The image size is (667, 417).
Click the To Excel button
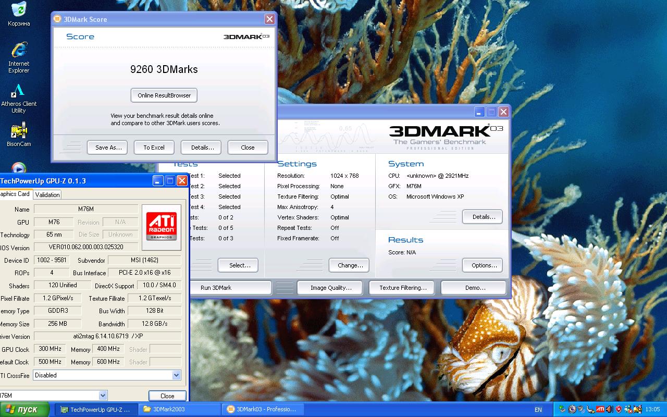click(x=154, y=148)
